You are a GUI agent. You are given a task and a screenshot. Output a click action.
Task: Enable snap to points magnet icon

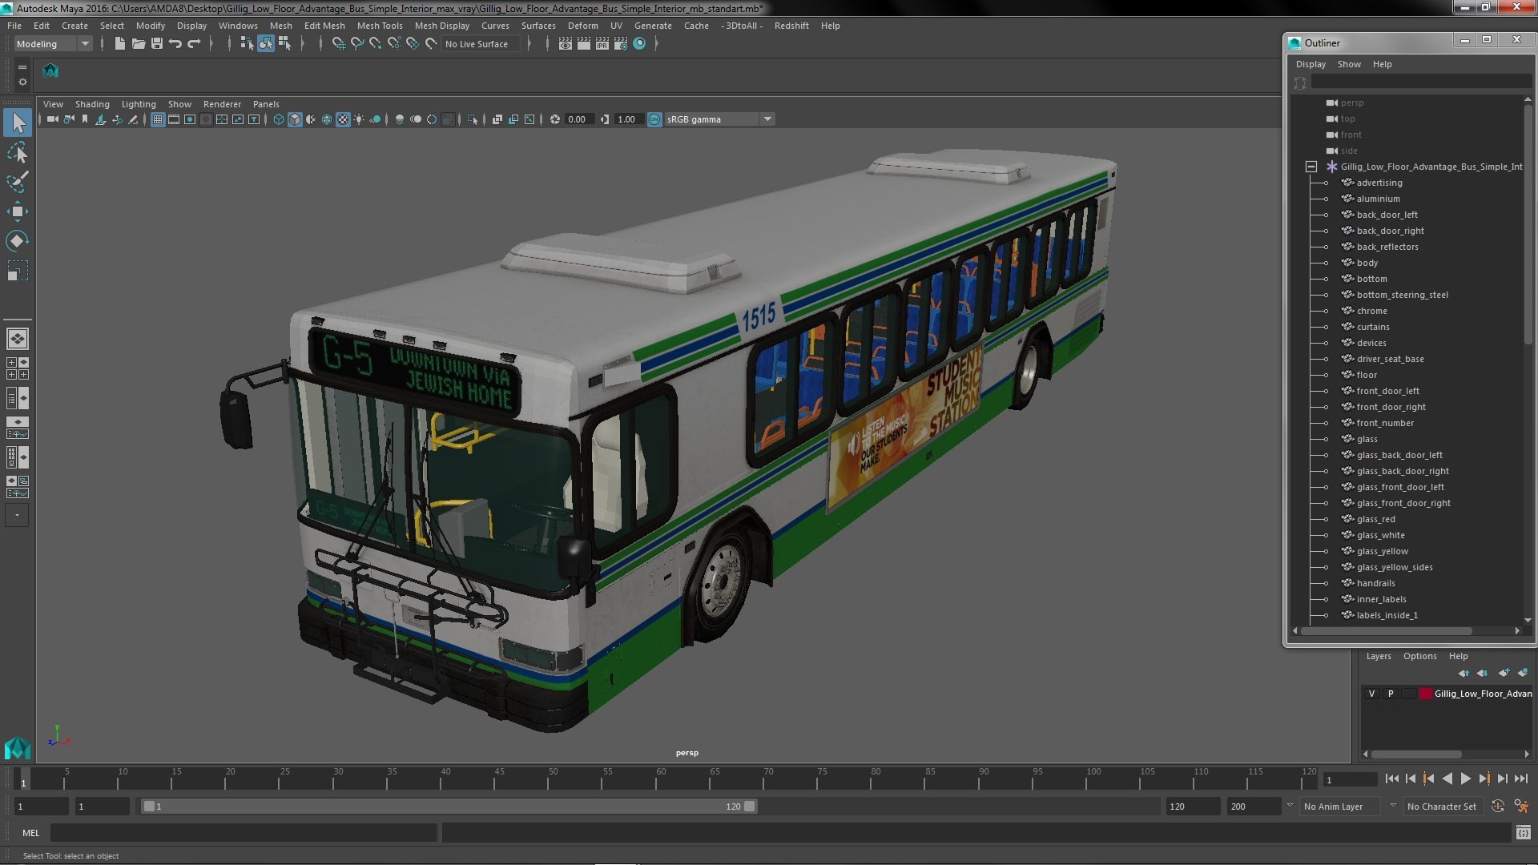click(x=376, y=43)
